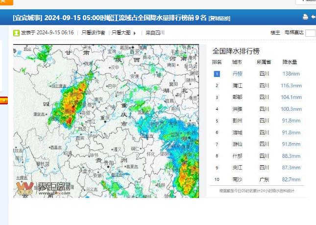Viewport: 316px width, 225px height.
Task: Click the print icon in the title bar
Action: 305,17
